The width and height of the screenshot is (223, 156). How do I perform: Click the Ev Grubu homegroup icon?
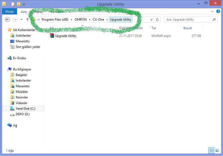pos(10,58)
